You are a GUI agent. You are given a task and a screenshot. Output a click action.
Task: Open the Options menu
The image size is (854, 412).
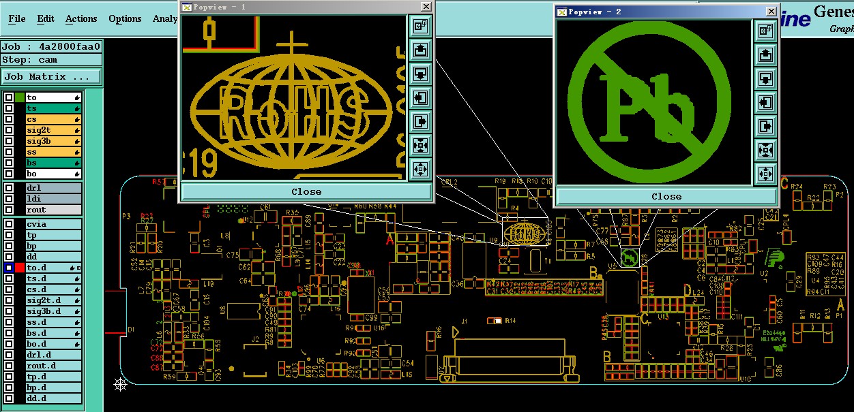tap(125, 18)
